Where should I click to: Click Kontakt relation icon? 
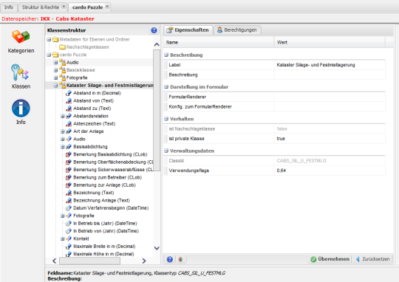69,238
